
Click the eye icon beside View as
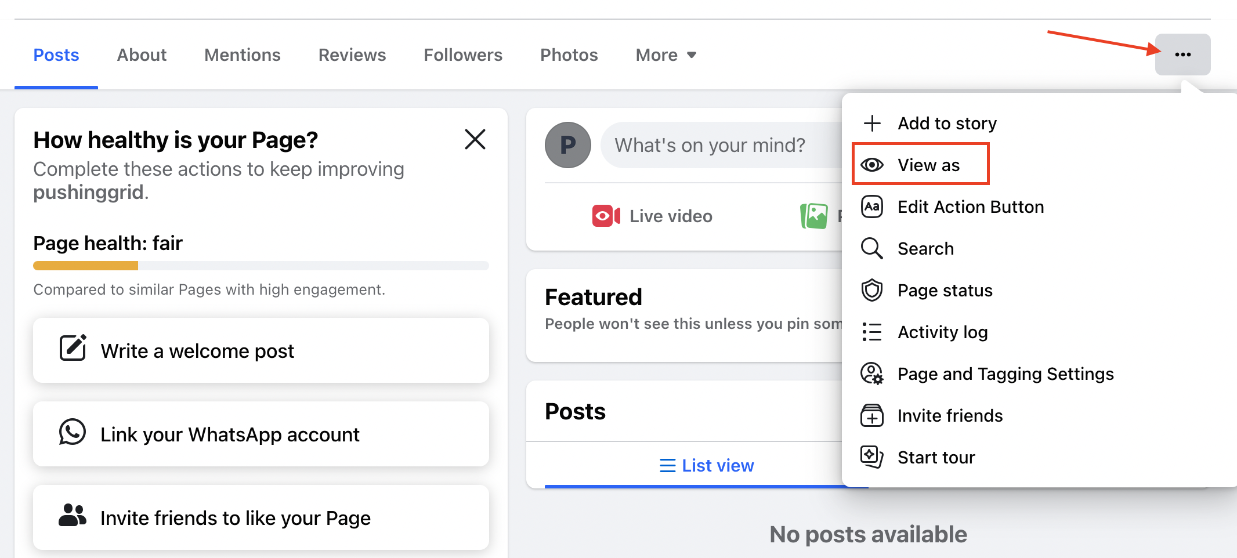(x=871, y=165)
